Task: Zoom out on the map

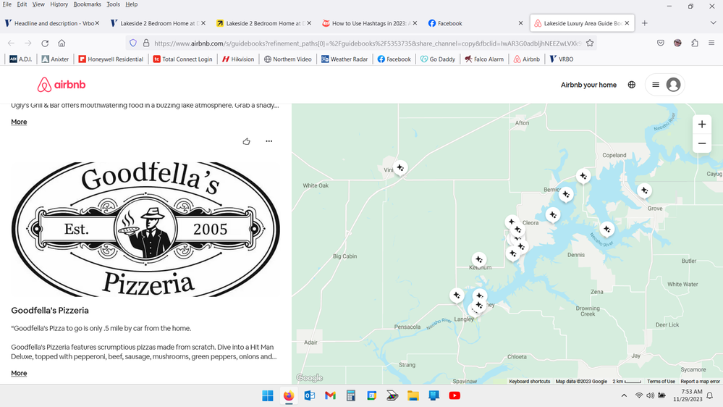Action: [701, 144]
